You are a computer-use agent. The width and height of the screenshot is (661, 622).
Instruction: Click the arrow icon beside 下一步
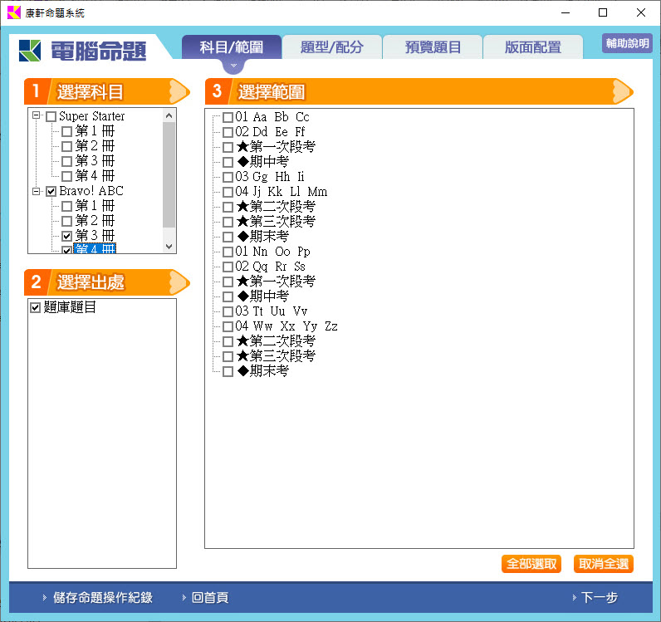click(573, 598)
